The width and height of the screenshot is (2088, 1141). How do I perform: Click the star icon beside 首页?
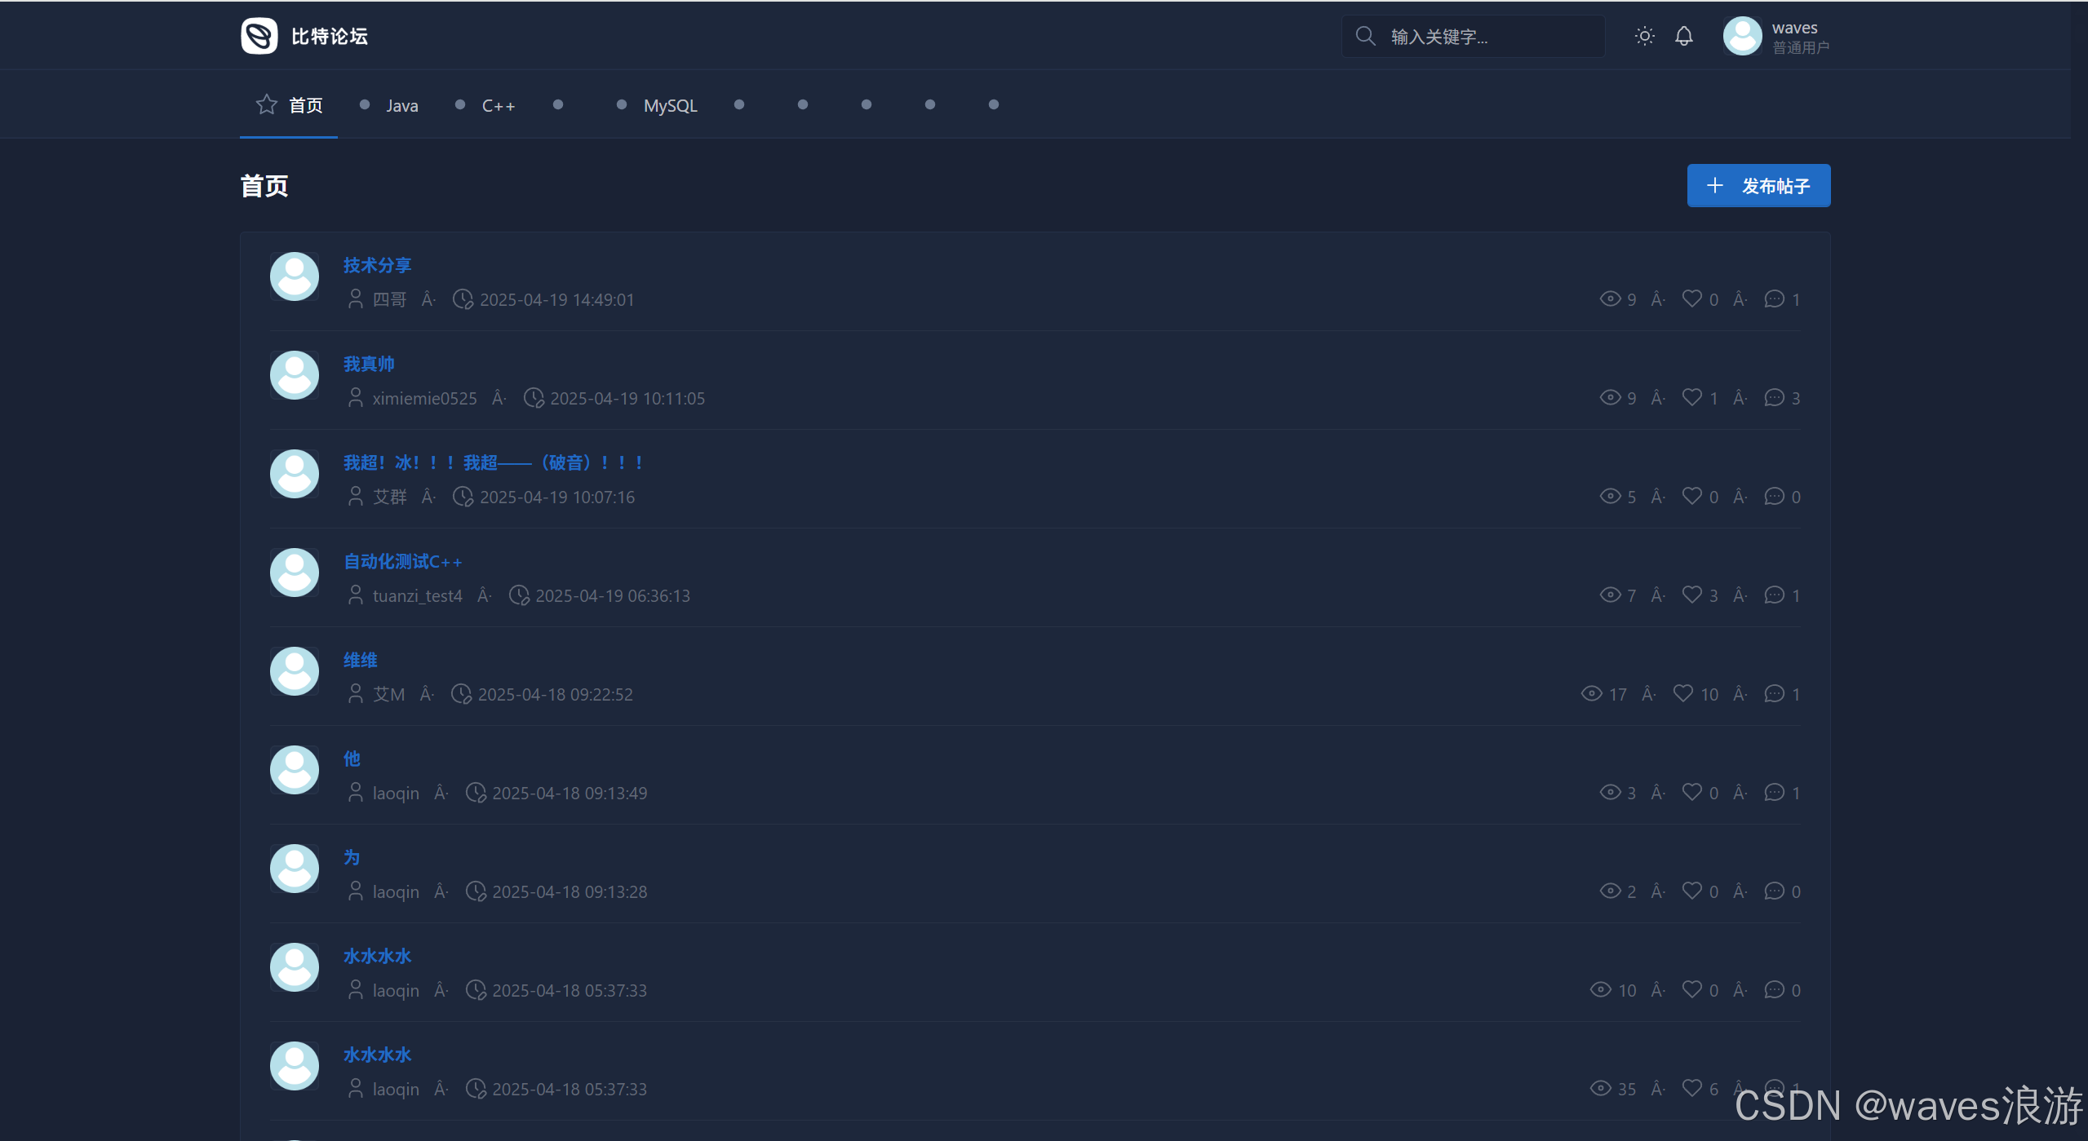tap(266, 104)
